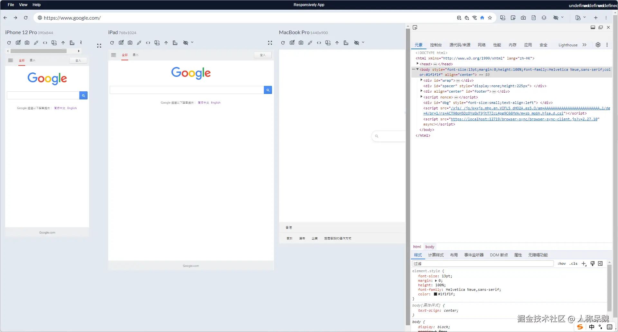Toggle network throttling wifi icon
The image size is (618, 332).
(474, 18)
